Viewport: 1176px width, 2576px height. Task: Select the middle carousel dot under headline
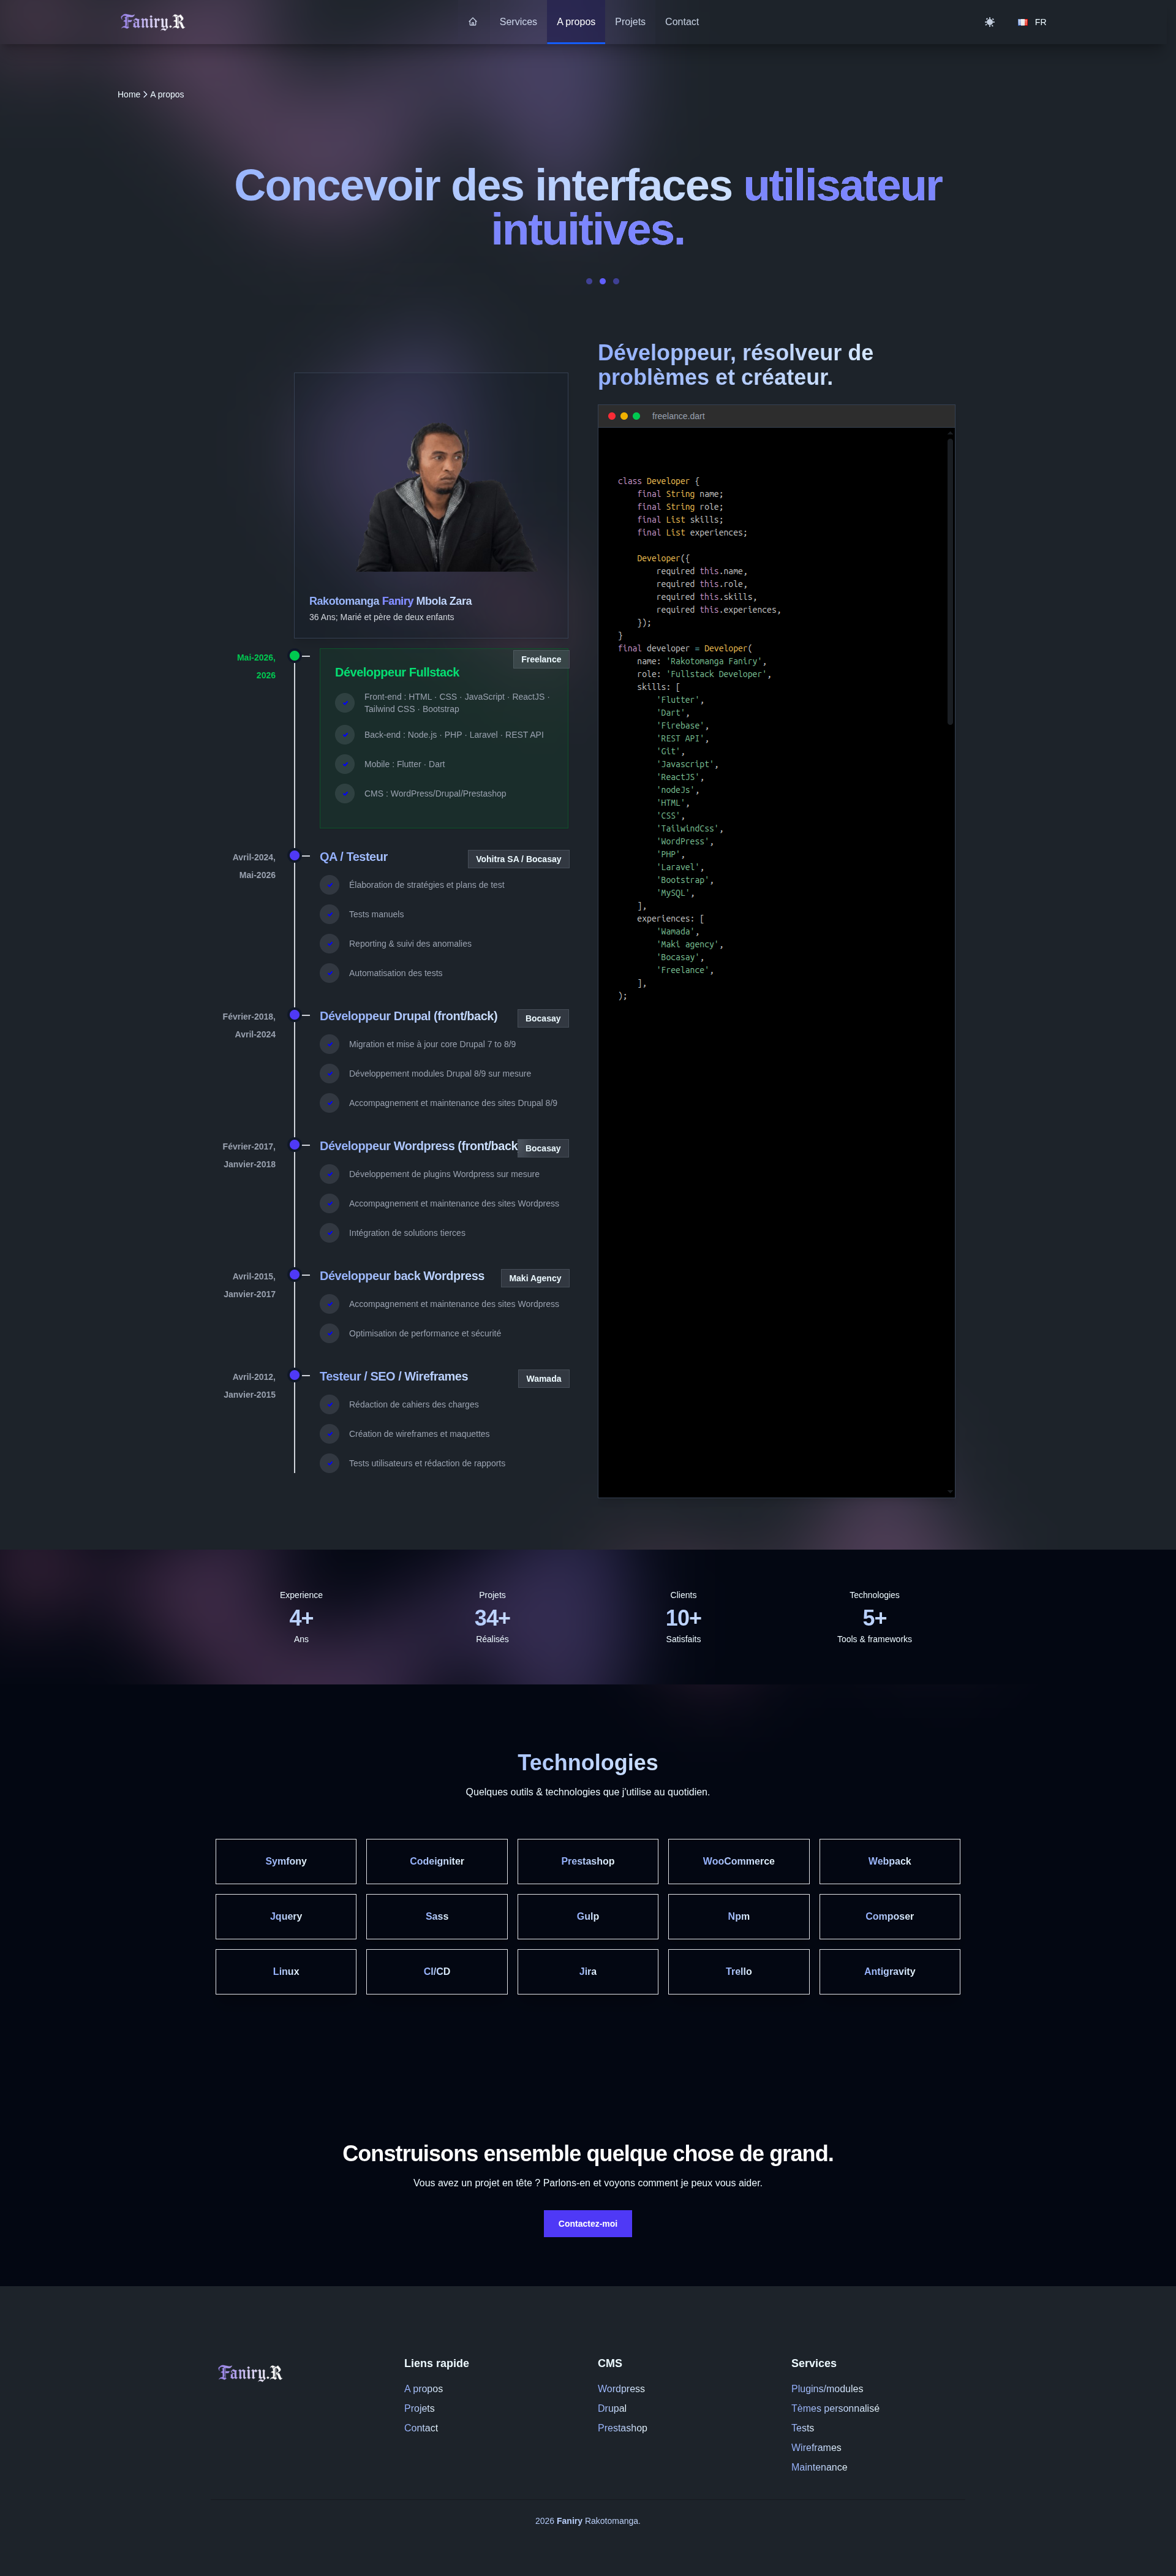point(602,281)
